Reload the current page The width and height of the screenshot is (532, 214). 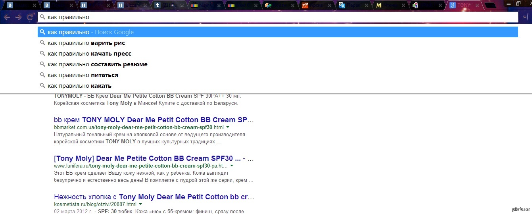pos(30,17)
